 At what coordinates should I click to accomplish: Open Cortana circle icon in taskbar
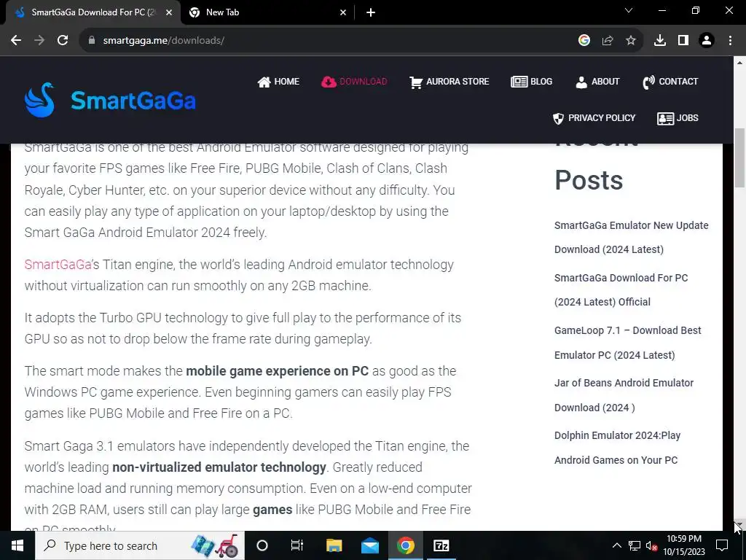click(x=262, y=545)
